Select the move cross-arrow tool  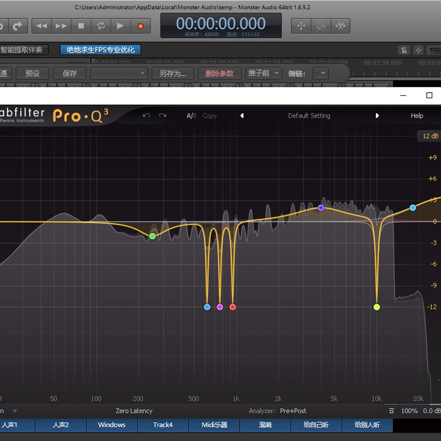[x=301, y=26]
